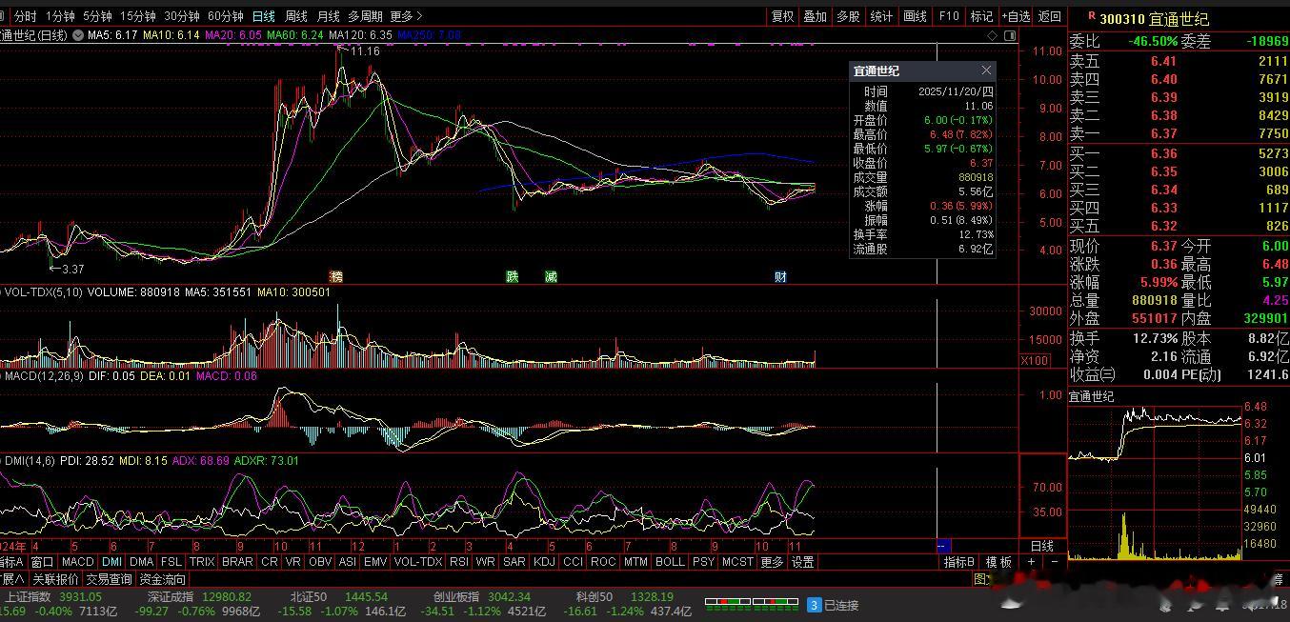The image size is (1290, 622).
Task: Open the 资金流向 tab
Action: 163,579
